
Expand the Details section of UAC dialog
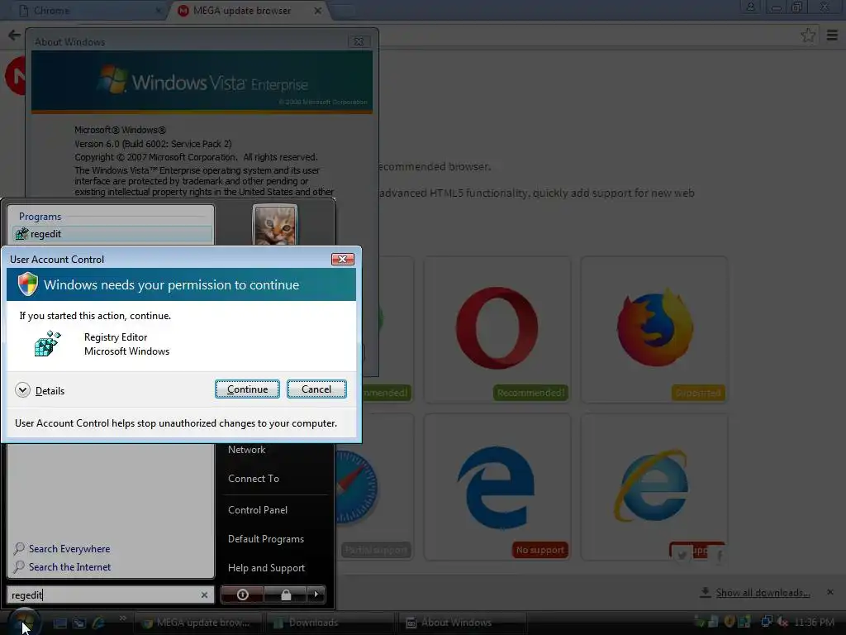point(40,390)
